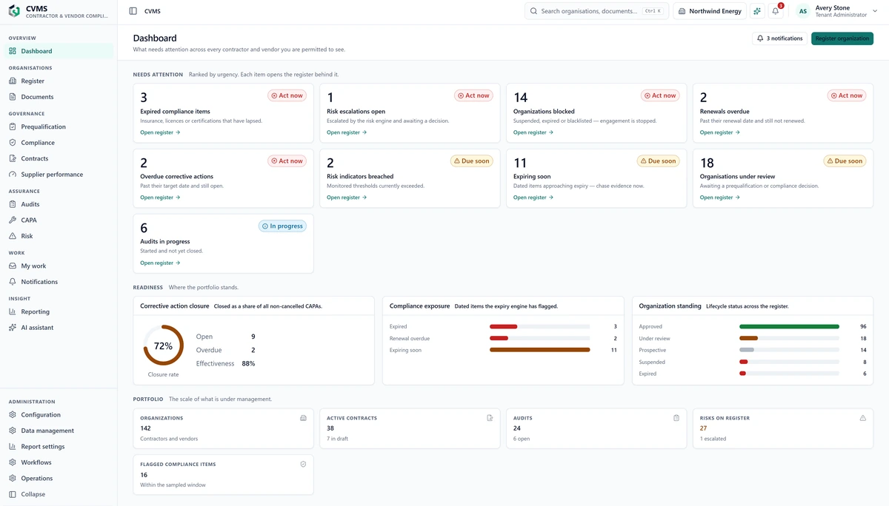This screenshot has height=506, width=889.
Task: Click the Due soon badge on Expiring soon
Action: [x=658, y=161]
